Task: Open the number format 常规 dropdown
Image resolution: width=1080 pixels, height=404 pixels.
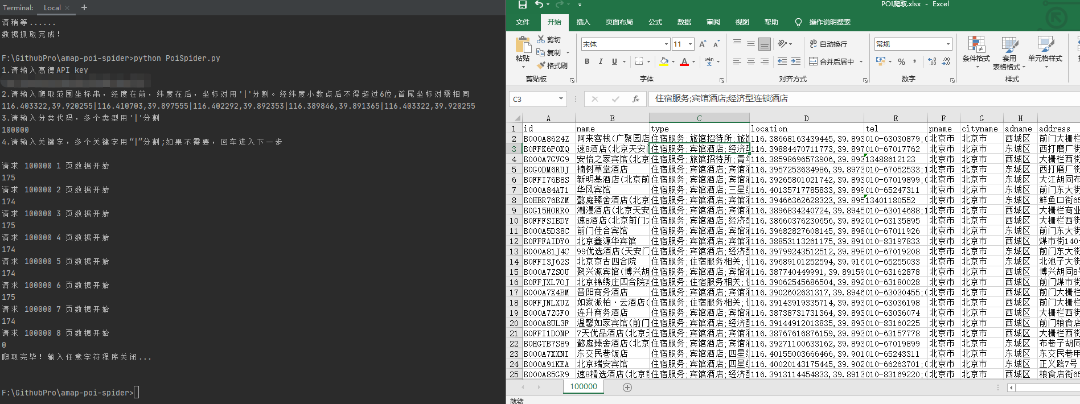Action: (948, 44)
